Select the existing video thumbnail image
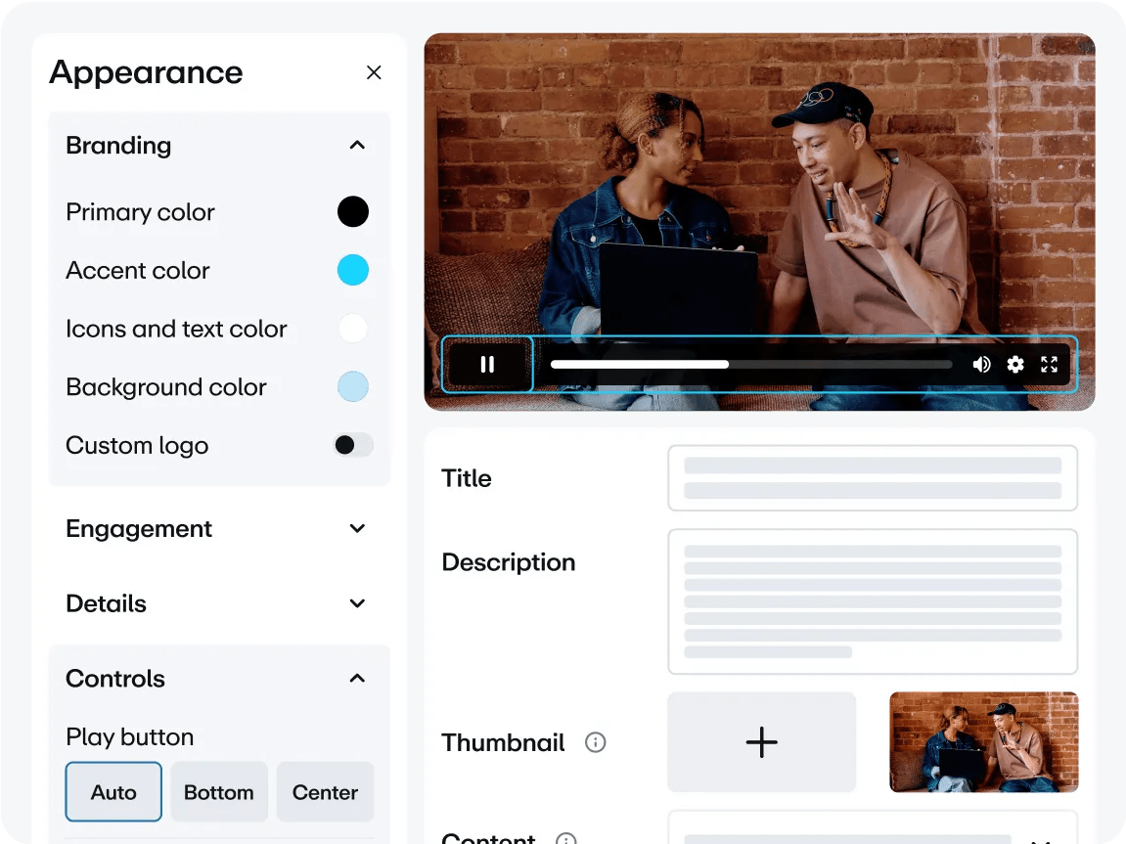 click(984, 742)
